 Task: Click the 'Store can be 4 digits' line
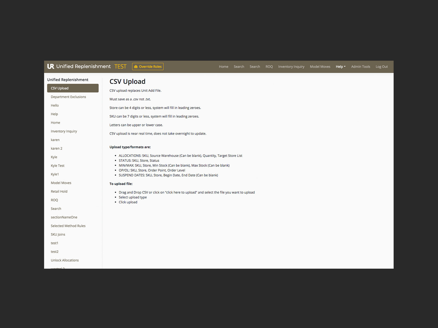point(155,108)
